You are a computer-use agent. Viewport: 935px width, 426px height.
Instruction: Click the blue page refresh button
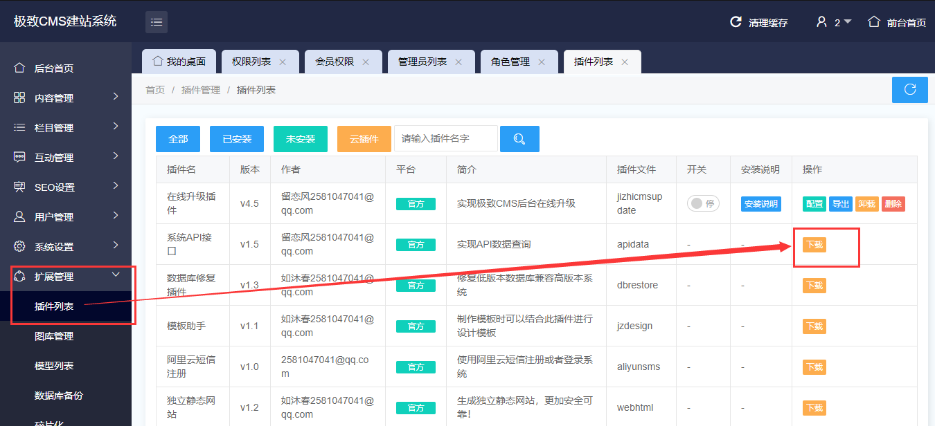909,90
